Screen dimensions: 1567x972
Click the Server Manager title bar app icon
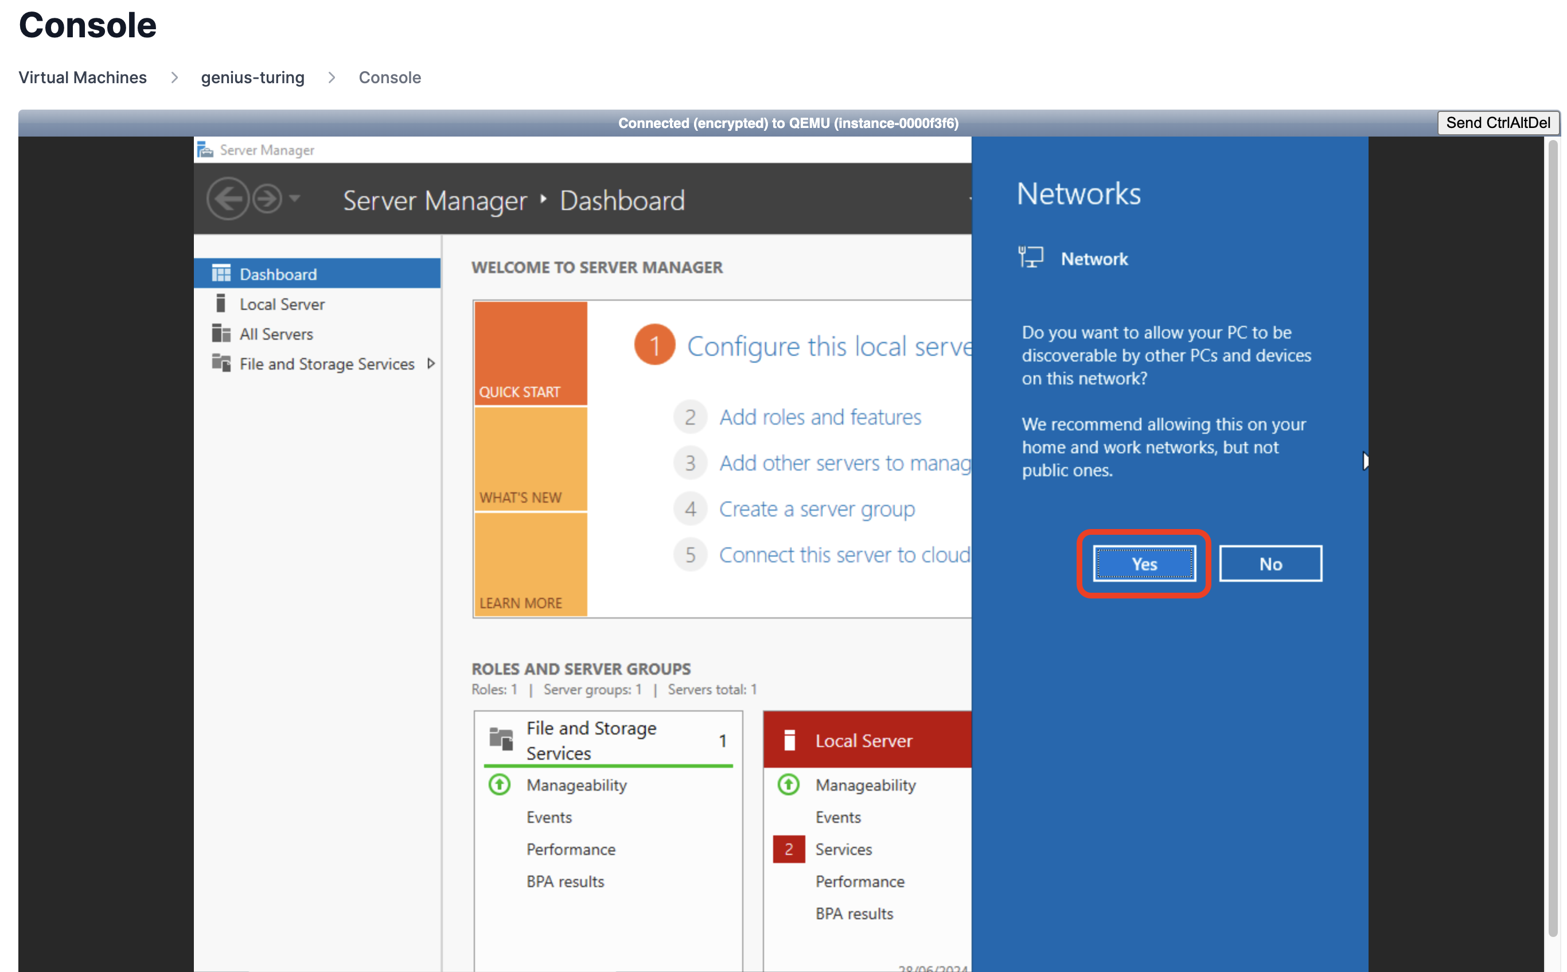coord(205,150)
